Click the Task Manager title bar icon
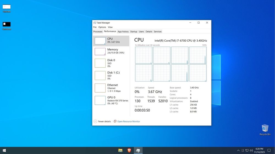Viewport: 275px width, 154px height. 95,23
